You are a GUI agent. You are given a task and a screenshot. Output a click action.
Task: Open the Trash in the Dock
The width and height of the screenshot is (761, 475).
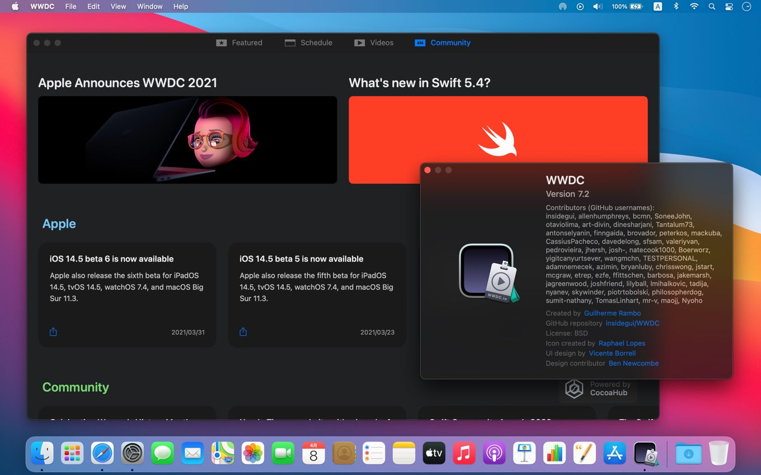tap(718, 453)
